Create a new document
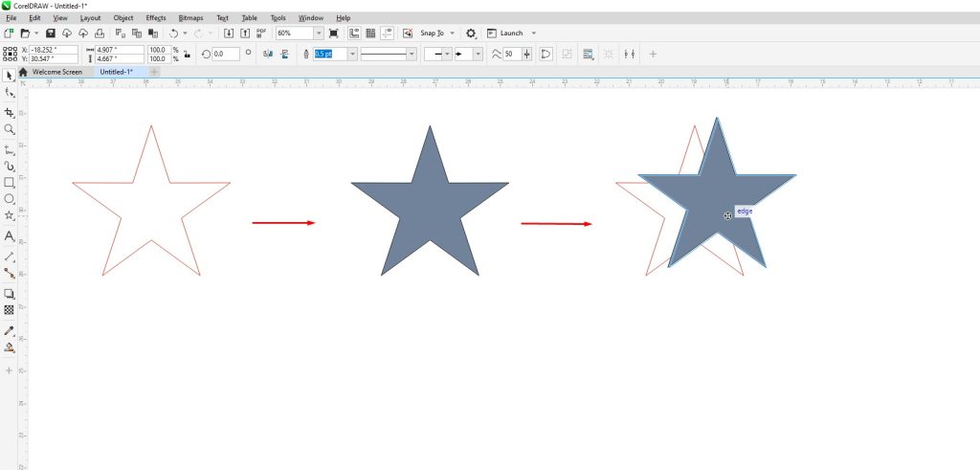The image size is (980, 470). click(9, 34)
